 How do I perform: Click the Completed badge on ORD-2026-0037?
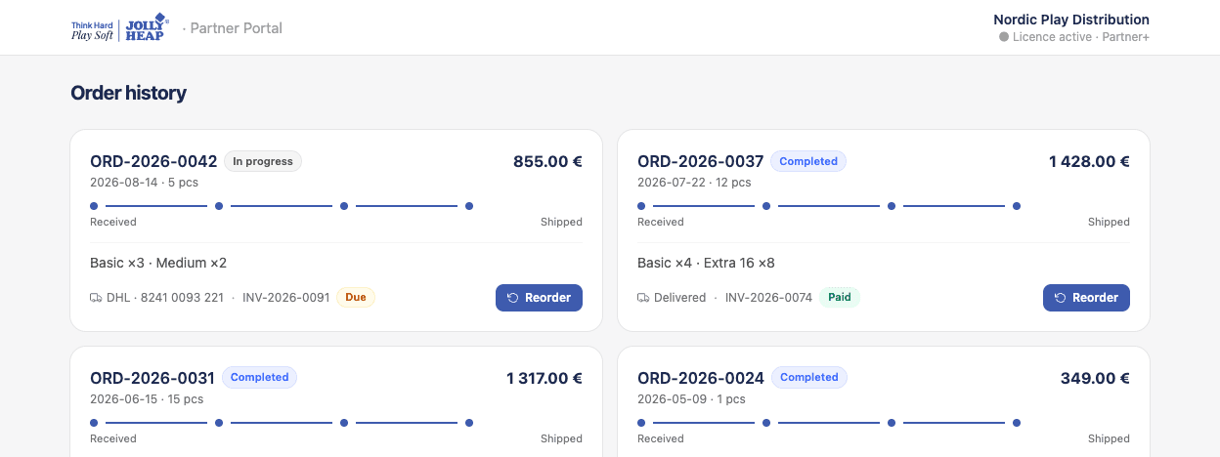[x=808, y=161]
